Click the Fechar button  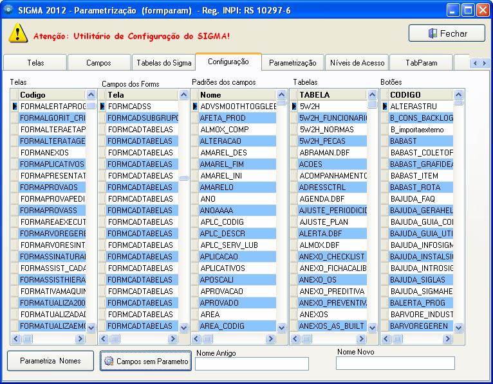point(447,33)
